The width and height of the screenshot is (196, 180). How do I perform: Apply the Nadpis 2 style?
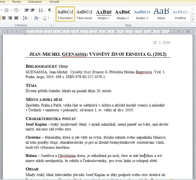click(x=123, y=14)
